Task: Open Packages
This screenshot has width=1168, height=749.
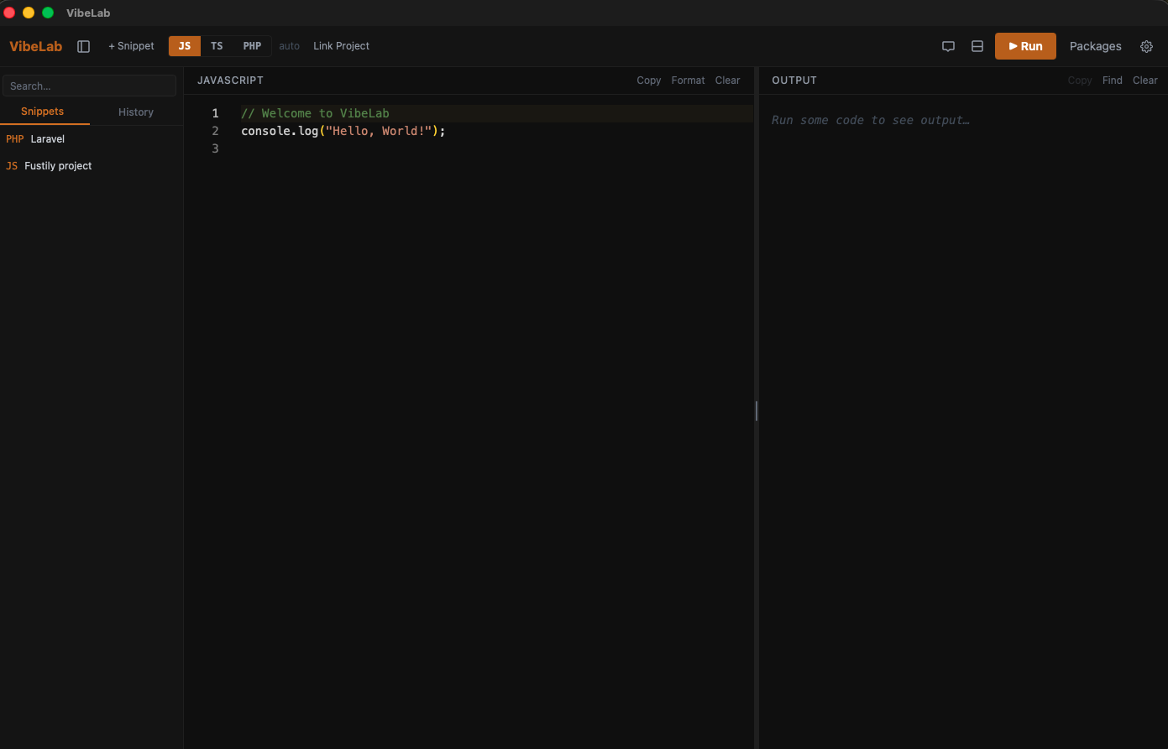Action: point(1095,46)
